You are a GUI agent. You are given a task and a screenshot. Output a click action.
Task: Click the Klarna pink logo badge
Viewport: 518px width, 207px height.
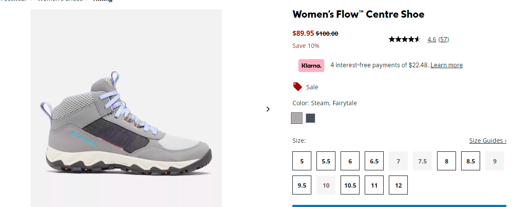[311, 66]
